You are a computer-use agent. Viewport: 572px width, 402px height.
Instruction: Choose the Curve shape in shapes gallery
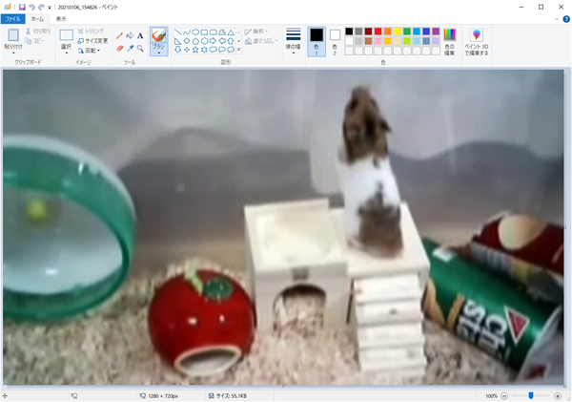[187, 32]
